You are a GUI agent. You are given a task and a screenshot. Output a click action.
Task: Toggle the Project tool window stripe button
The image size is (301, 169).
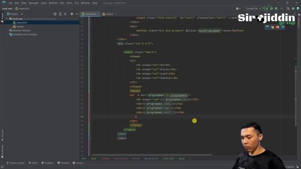(x=2, y=18)
